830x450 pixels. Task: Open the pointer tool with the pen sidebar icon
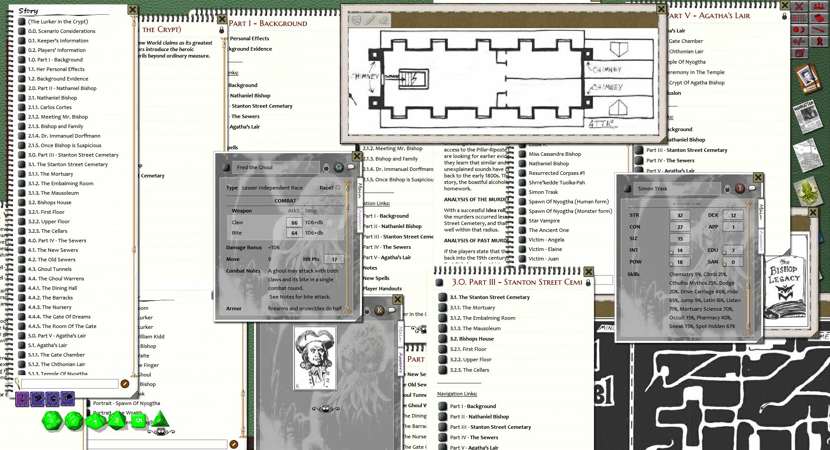click(819, 30)
